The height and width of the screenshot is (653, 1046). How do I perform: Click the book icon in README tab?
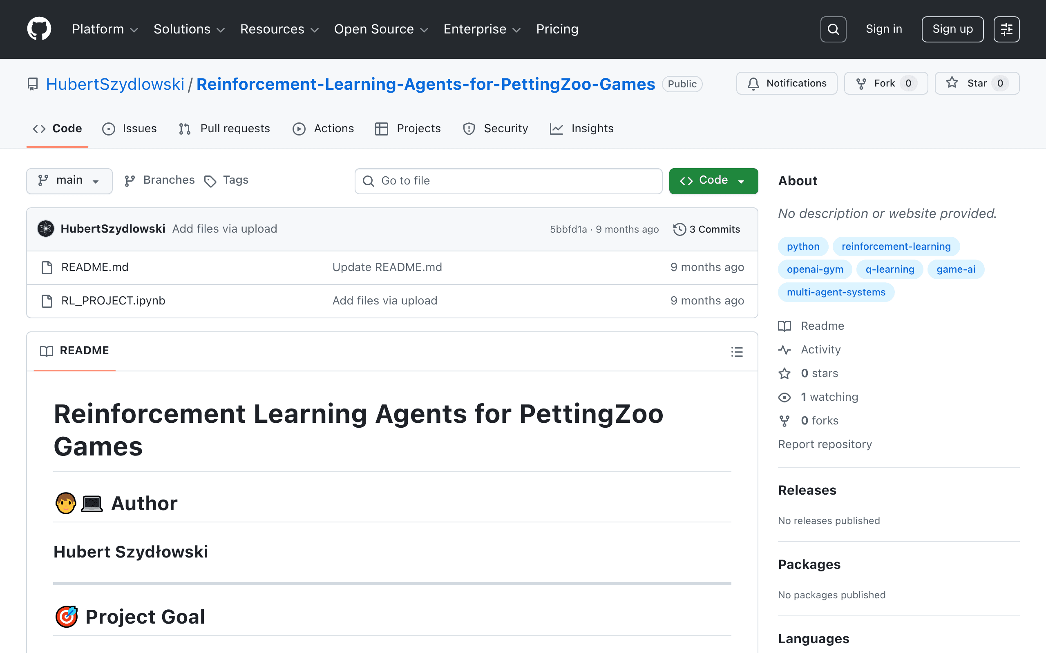46,351
